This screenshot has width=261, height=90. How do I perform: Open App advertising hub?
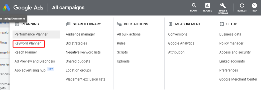click(x=30, y=70)
